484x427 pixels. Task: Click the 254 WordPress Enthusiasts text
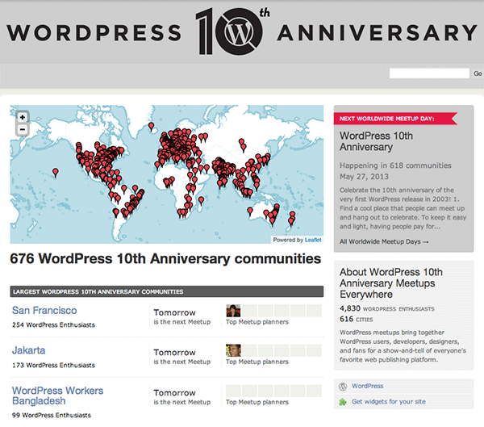coord(53,324)
